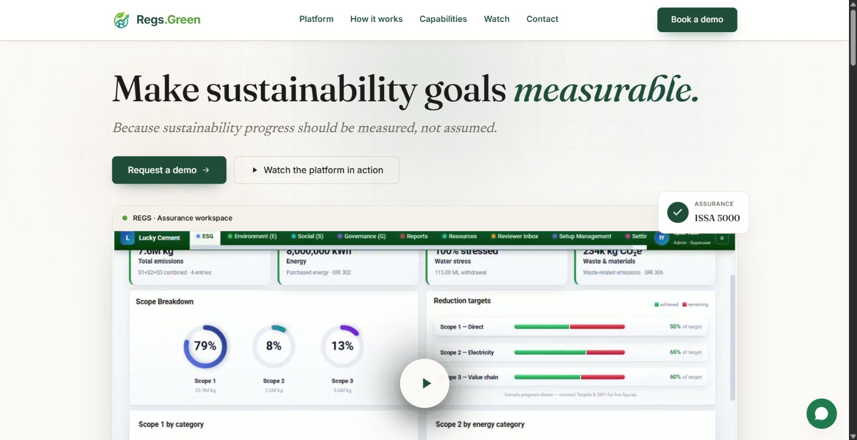Viewport: 857px width, 440px height.
Task: Click the Scope Breakdown heading
Action: pyautogui.click(x=164, y=302)
